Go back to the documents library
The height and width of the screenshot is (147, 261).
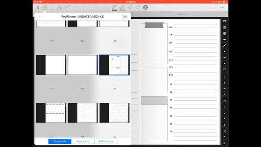point(38,7)
